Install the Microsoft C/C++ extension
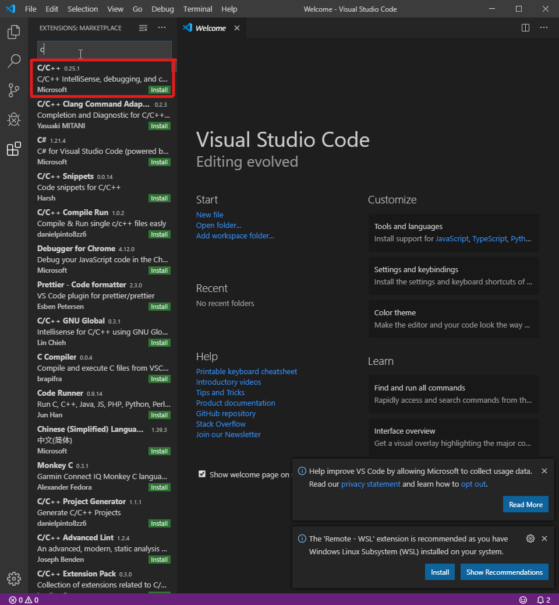This screenshot has width=559, height=605. tap(159, 90)
